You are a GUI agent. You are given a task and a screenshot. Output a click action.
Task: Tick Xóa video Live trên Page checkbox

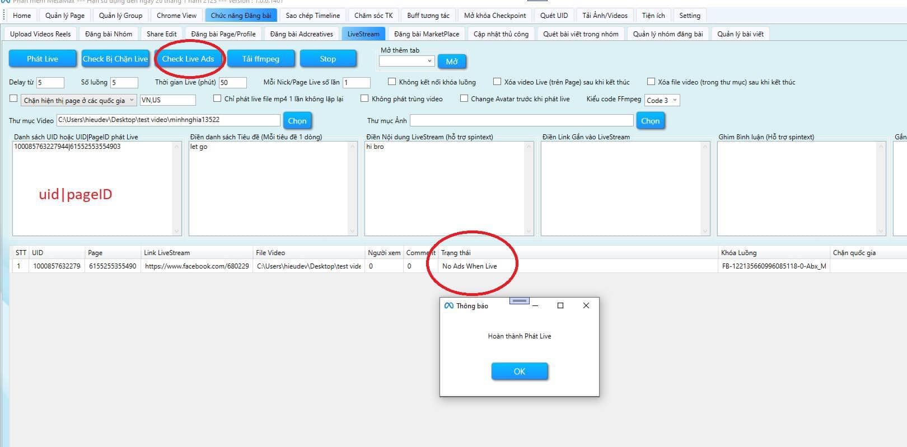[497, 82]
